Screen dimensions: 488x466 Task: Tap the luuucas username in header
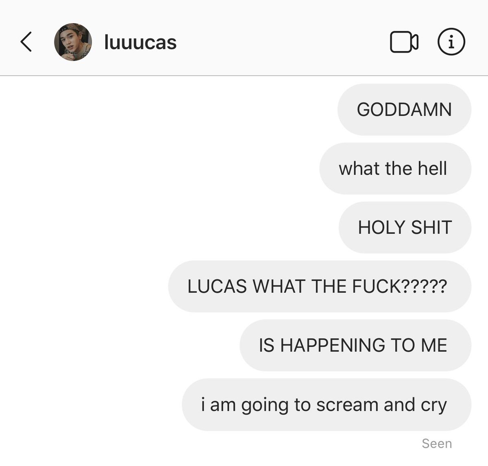click(x=140, y=42)
